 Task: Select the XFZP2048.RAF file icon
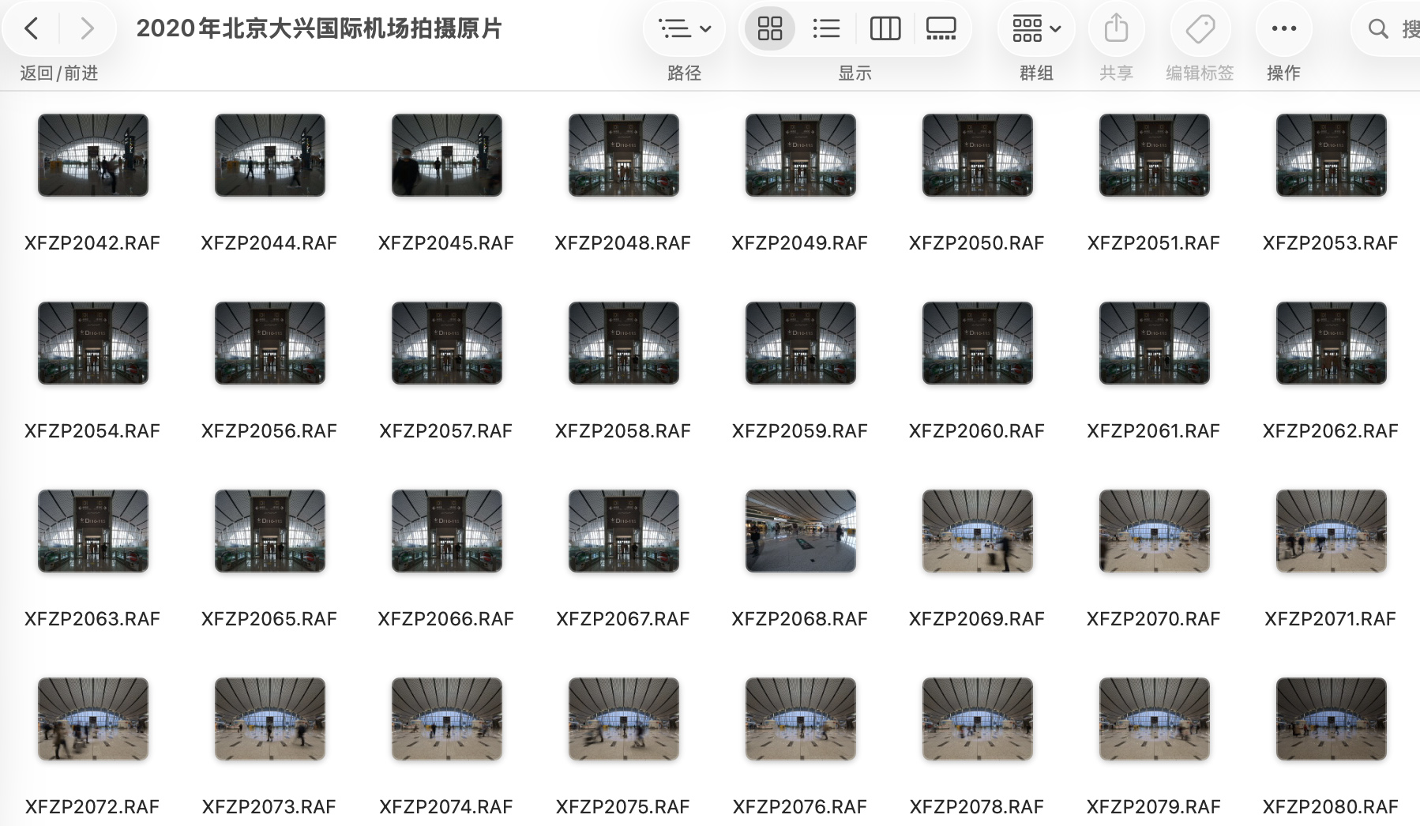coord(624,155)
